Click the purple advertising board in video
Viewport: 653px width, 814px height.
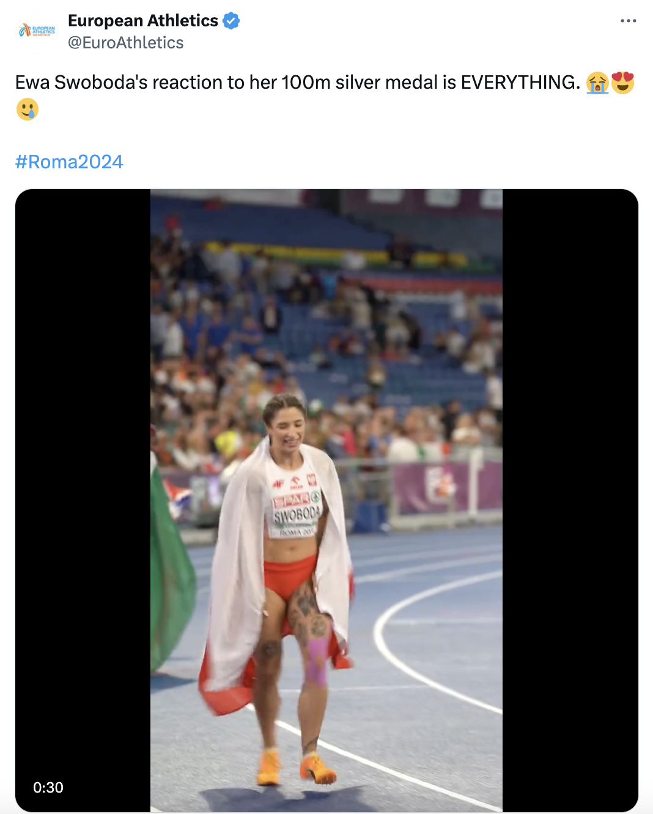[x=446, y=487]
